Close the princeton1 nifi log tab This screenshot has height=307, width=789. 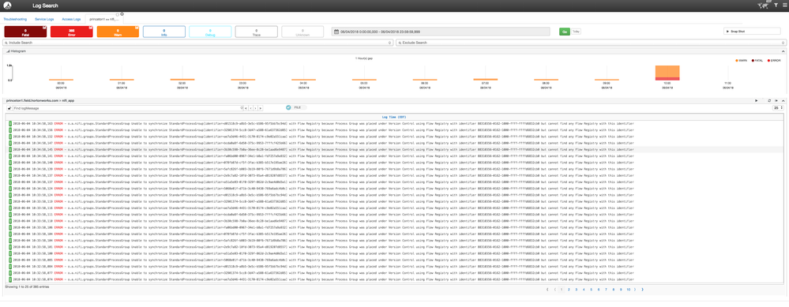[122, 14]
